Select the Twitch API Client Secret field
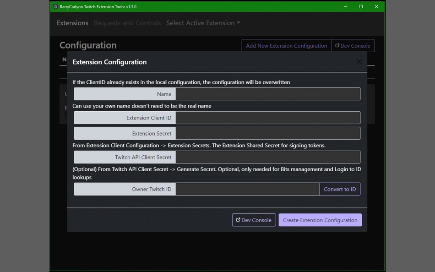 coord(268,157)
